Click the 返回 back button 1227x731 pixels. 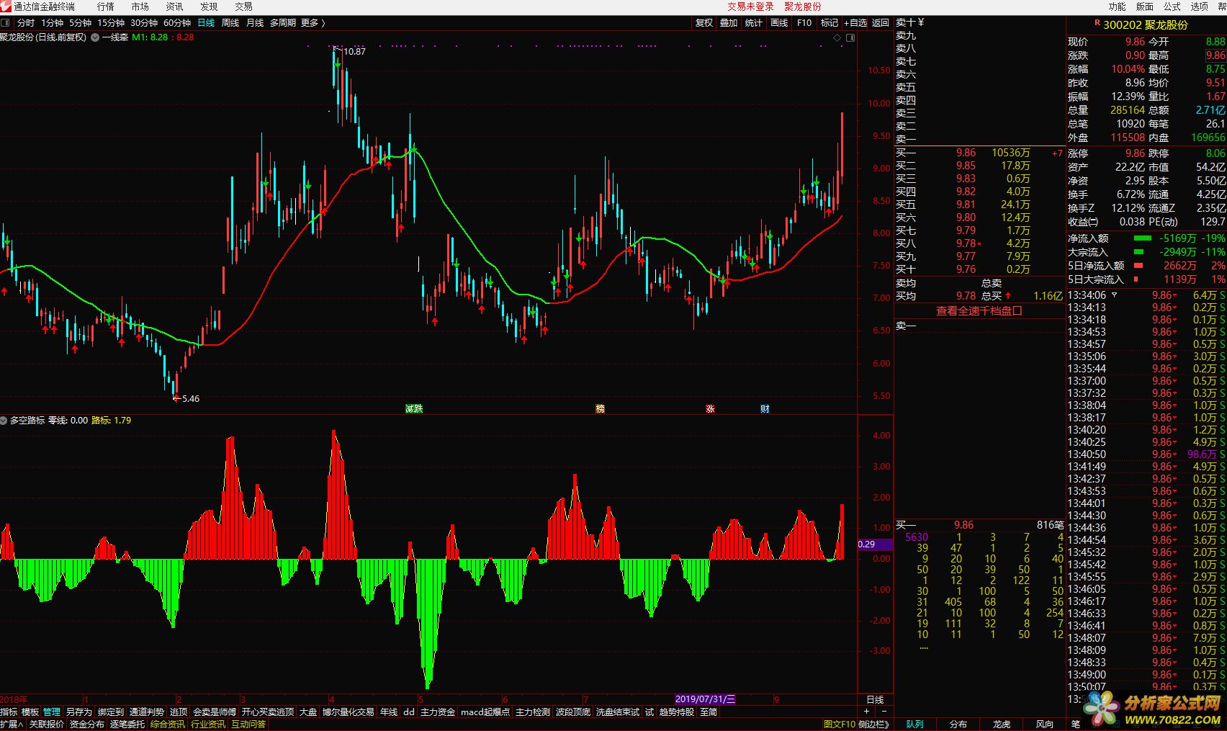coord(881,23)
